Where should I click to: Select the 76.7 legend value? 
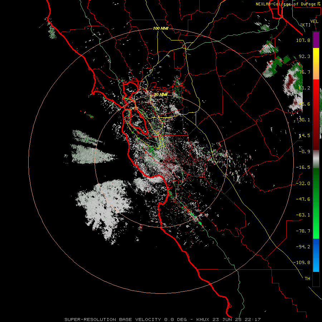[x=304, y=72]
